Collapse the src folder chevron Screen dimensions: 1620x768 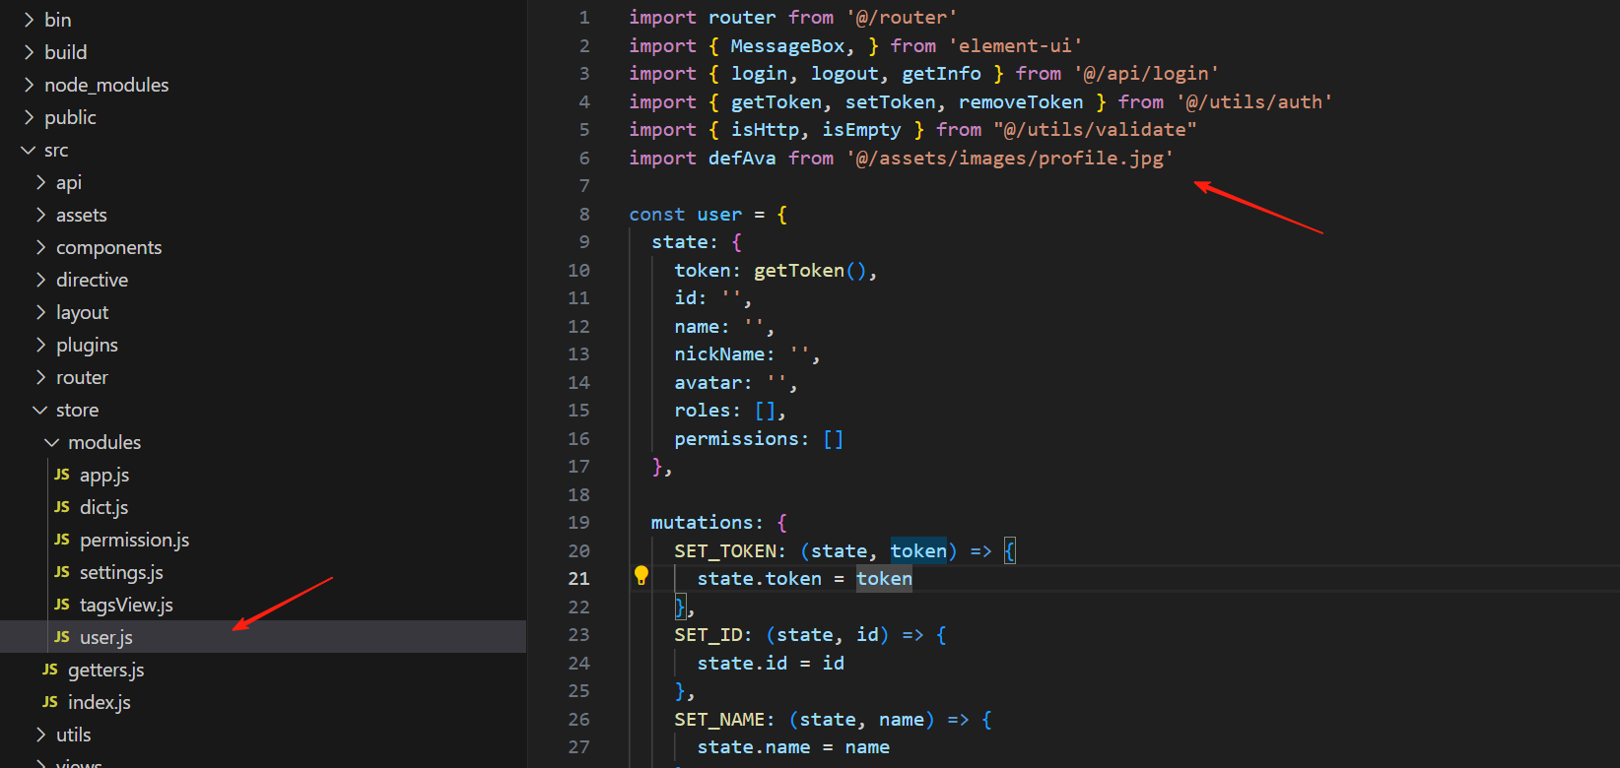pyautogui.click(x=29, y=150)
